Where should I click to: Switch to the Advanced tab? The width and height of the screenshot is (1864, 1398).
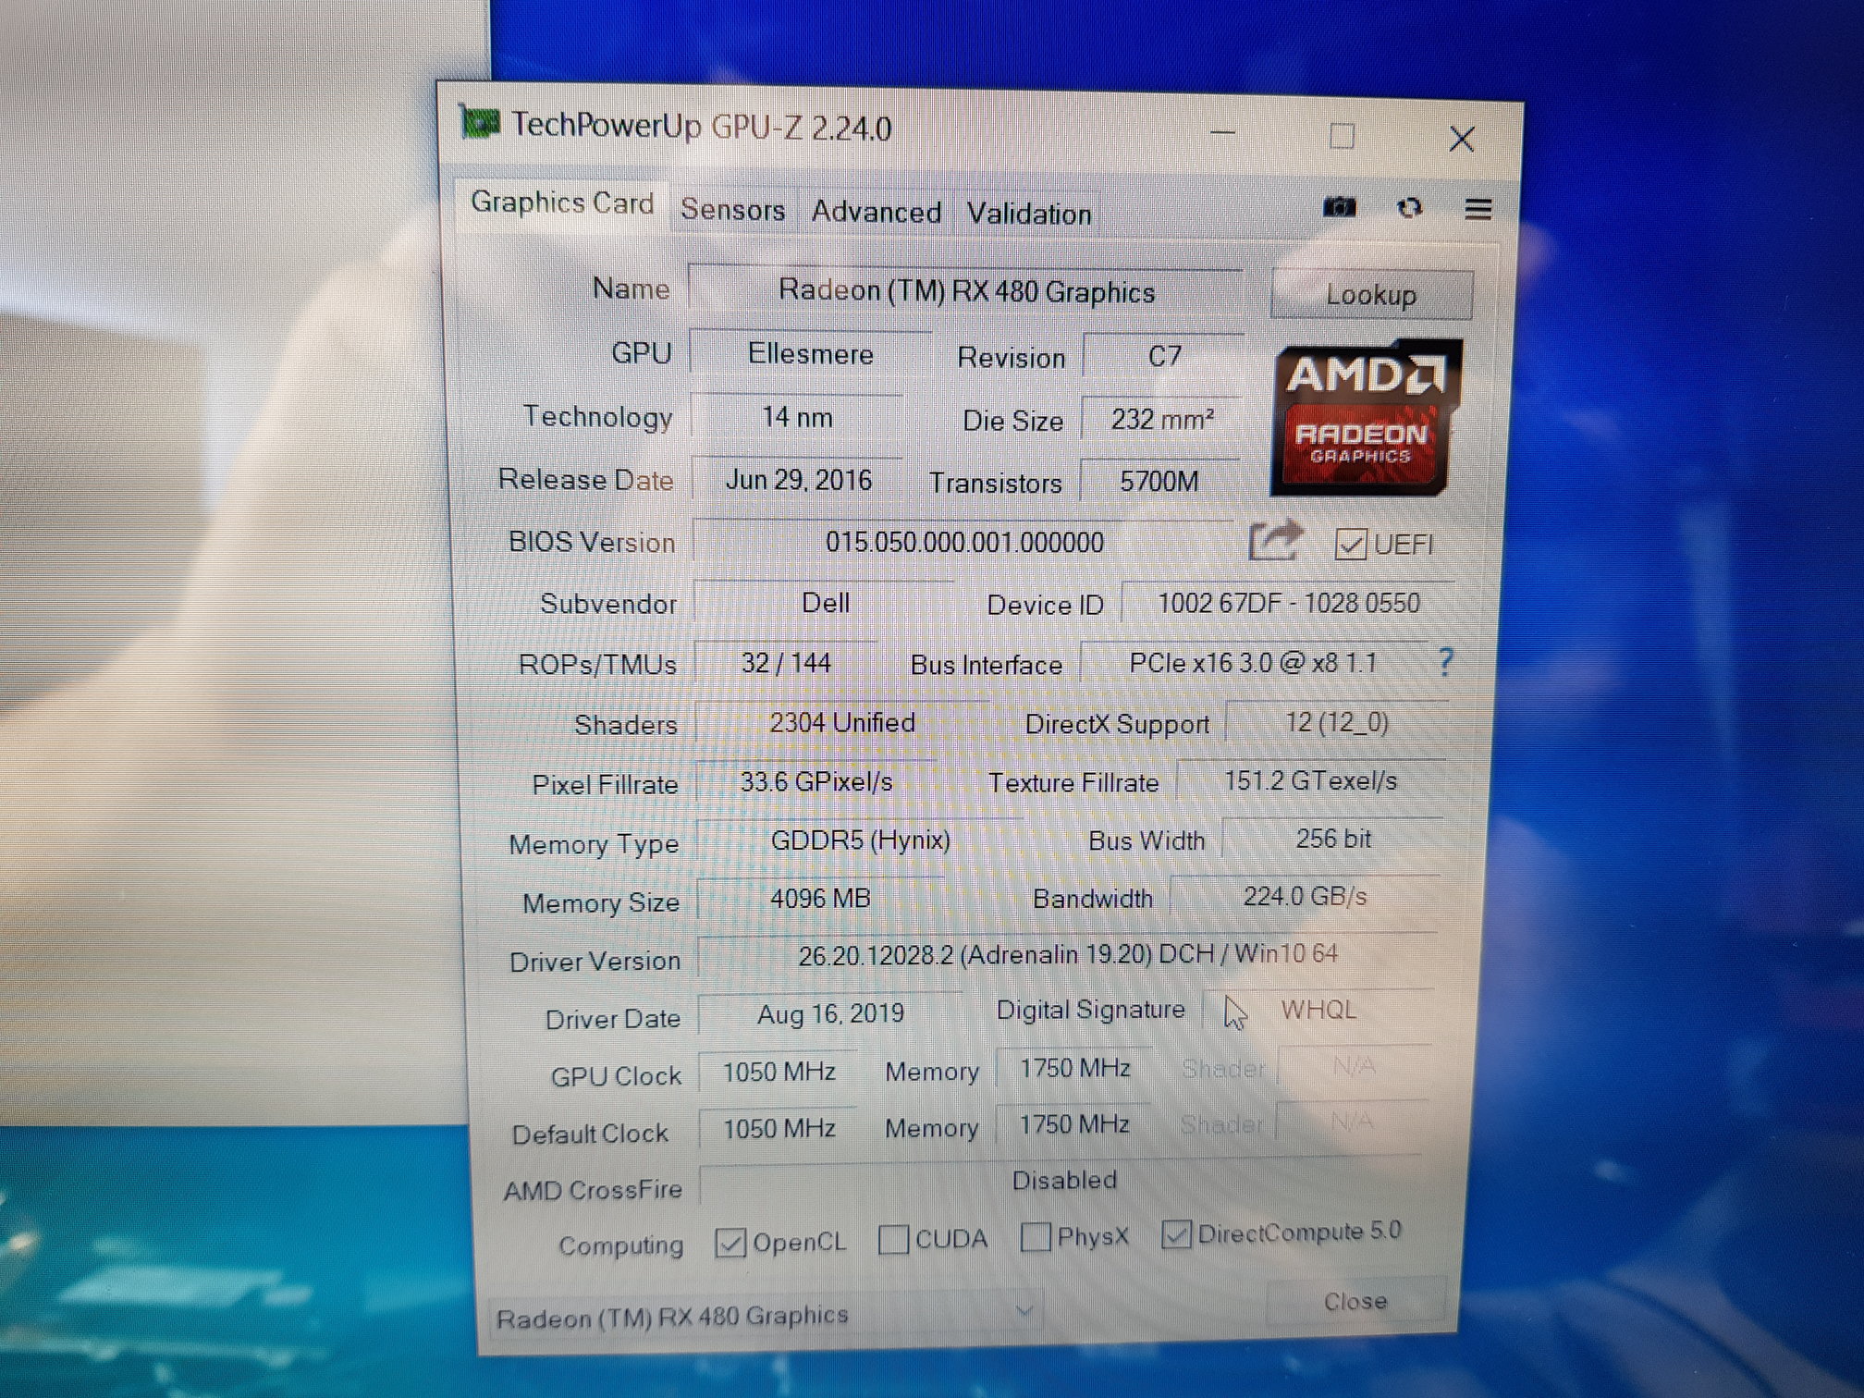coord(876,212)
